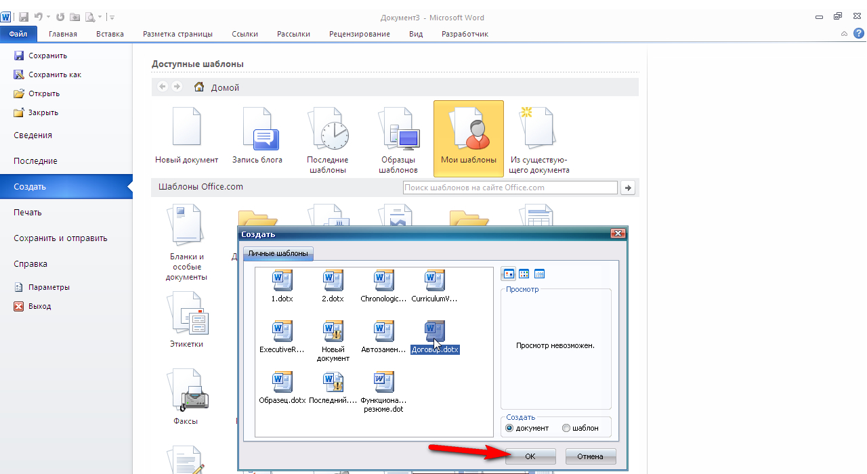Click Открыть in backstage menu
Screen dimensions: 867x474
coord(37,93)
